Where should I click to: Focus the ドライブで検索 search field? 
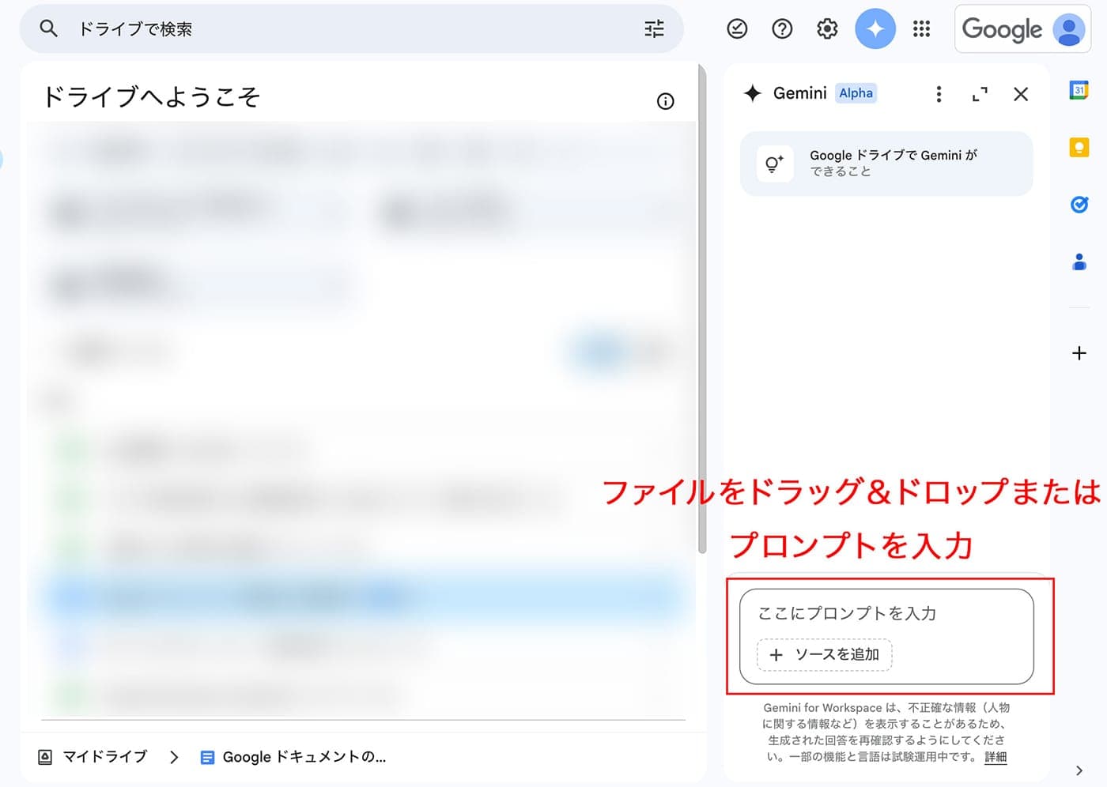click(352, 28)
